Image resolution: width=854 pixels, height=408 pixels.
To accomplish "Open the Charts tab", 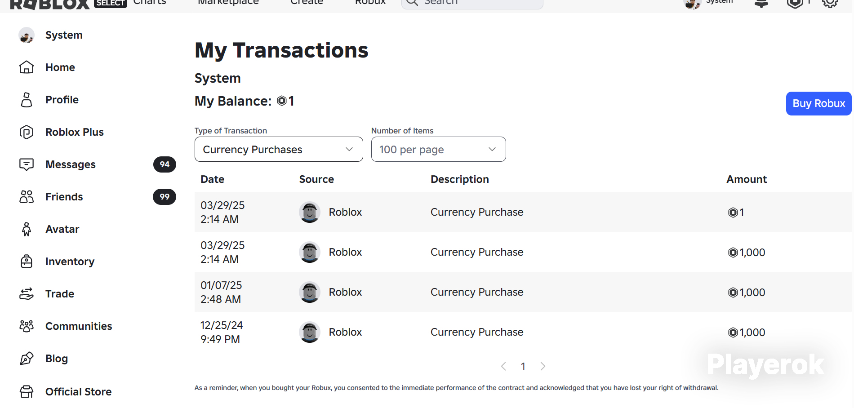I will coord(150,2).
